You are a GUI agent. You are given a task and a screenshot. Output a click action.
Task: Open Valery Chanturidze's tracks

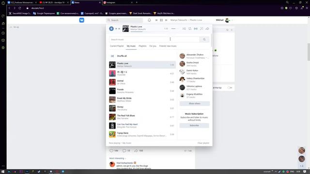[194, 80]
